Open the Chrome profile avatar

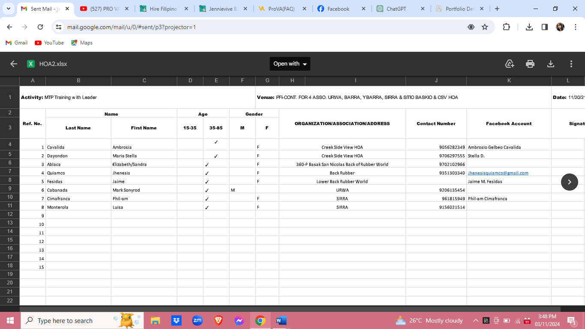tap(560, 27)
